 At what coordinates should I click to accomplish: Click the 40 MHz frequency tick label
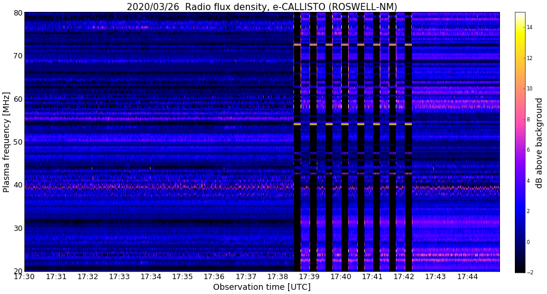coord(18,185)
